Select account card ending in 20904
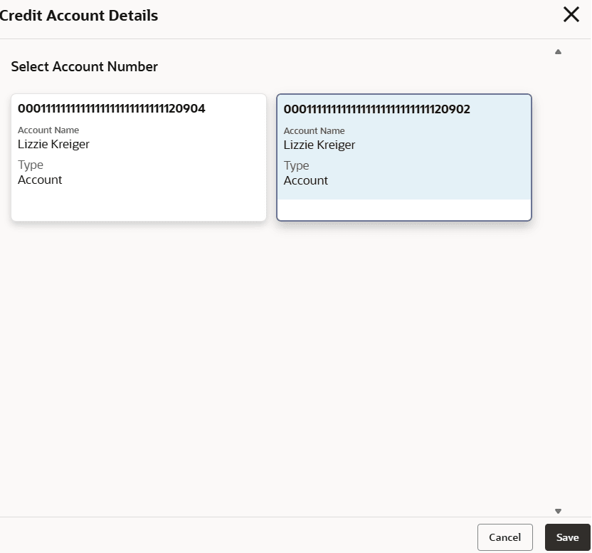Viewport: 592px width, 553px height. click(x=139, y=157)
